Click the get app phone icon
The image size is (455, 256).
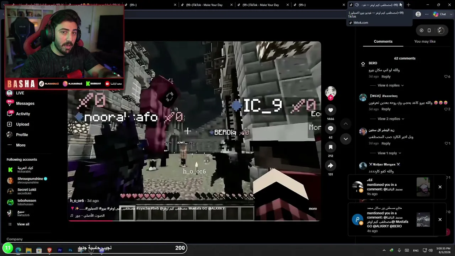click(429, 30)
